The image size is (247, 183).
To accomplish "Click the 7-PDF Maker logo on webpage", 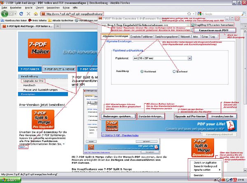I will 39,49.
